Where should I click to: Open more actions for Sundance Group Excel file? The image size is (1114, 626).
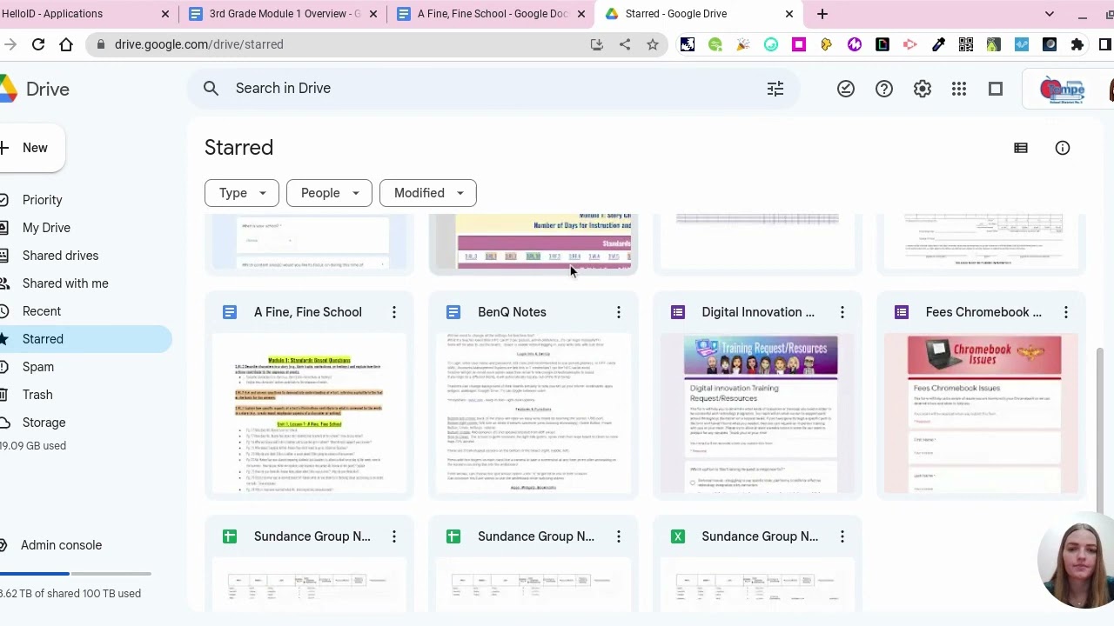(x=842, y=536)
